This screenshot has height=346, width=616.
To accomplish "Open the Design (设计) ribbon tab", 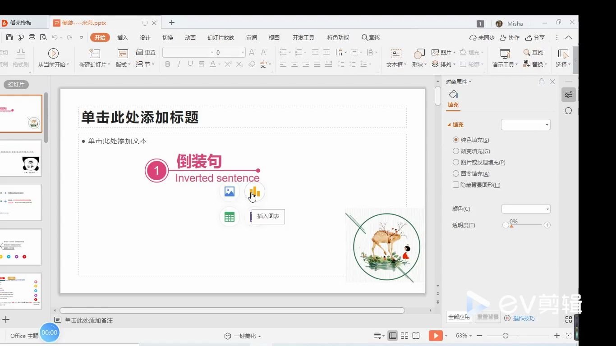I will click(x=145, y=37).
